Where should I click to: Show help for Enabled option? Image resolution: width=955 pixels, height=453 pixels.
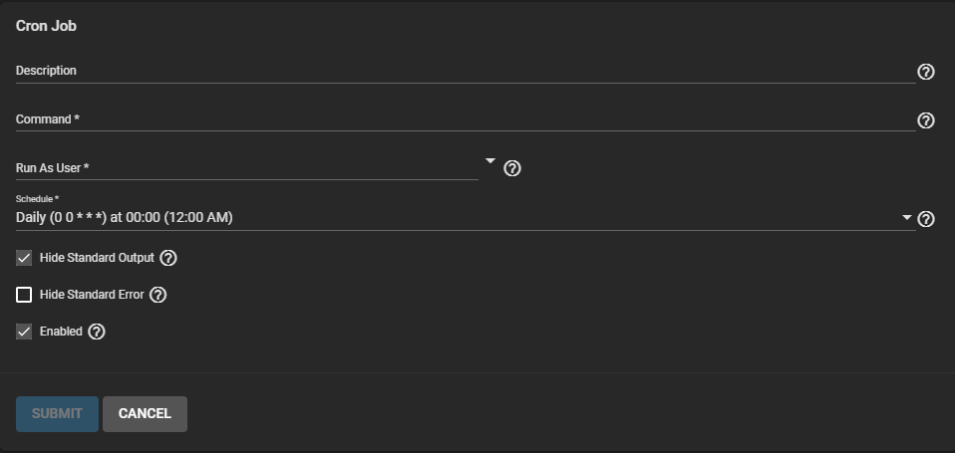tap(97, 332)
